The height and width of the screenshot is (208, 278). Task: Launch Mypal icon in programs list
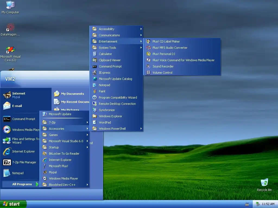(x=45, y=172)
